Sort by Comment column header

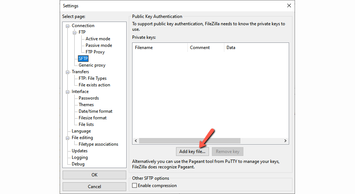pos(206,48)
